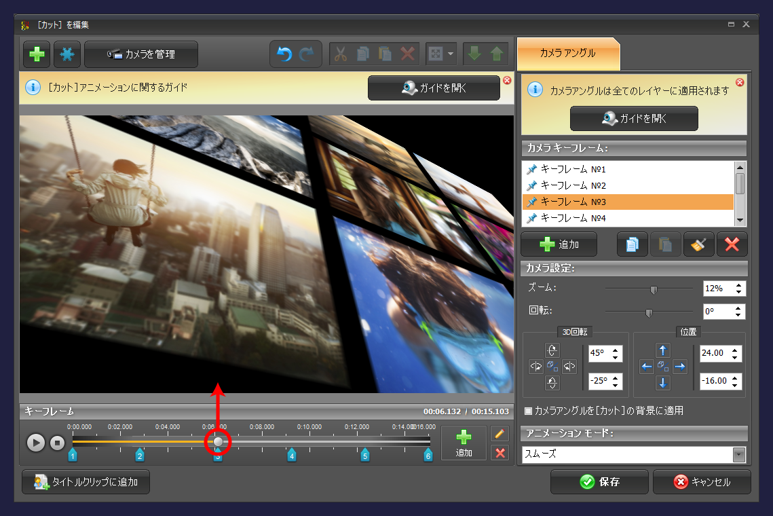Click the 回転 slider handle
The image size is (773, 516).
tap(649, 313)
